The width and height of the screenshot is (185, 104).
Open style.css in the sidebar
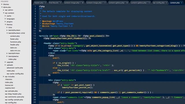pos(14,48)
